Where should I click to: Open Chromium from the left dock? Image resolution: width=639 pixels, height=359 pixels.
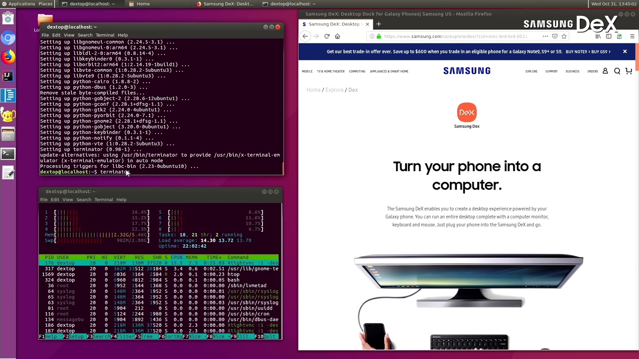tap(8, 38)
